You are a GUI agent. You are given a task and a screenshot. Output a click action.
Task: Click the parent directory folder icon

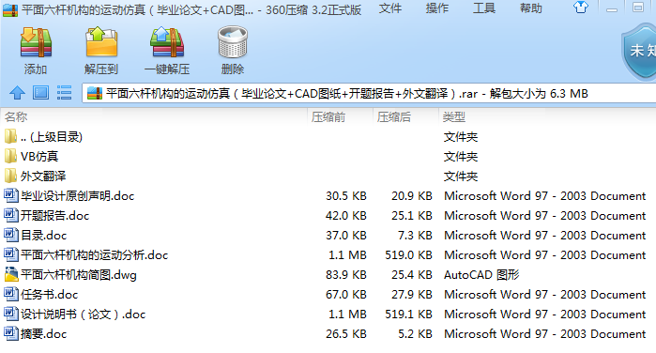10,136
